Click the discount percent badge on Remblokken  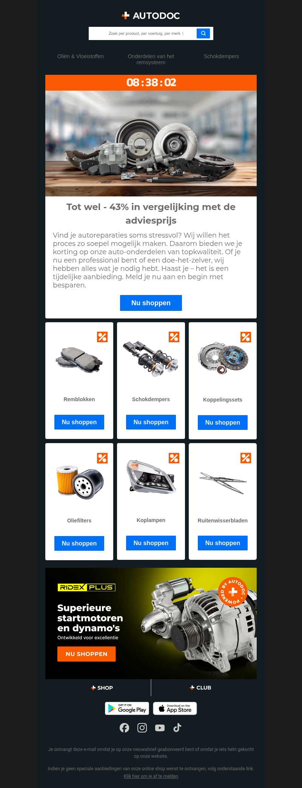(102, 337)
